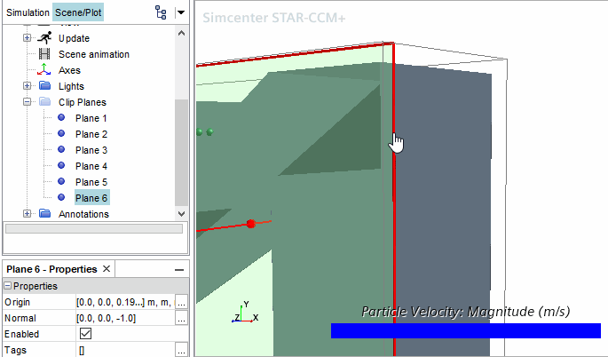Click the red sphere handle in scene
Viewport: 608px width, 357px height.
click(x=251, y=224)
